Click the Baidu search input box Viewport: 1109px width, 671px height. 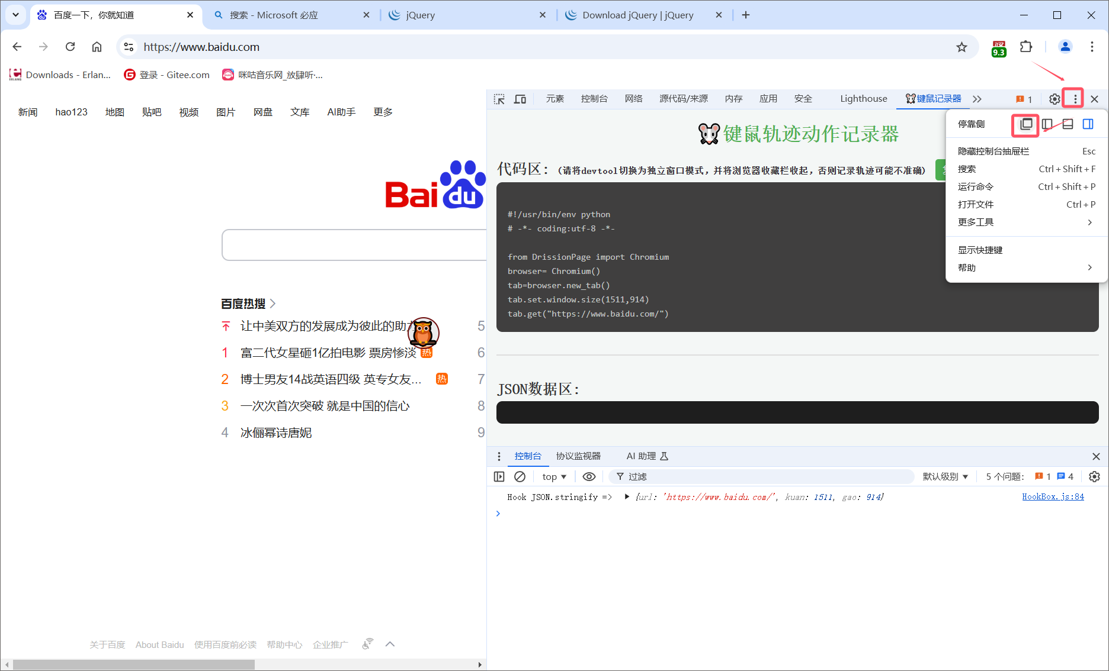[354, 245]
